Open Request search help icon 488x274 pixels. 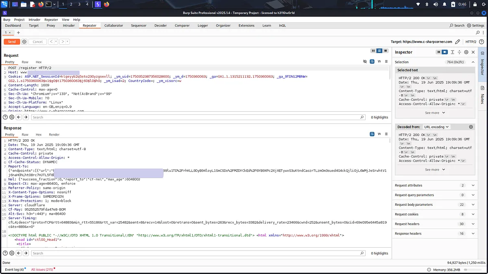click(x=5, y=117)
